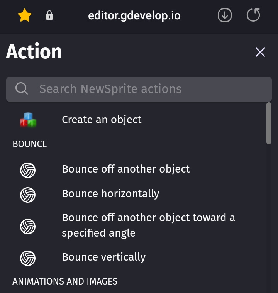Click the actions list scrollbar thumb
This screenshot has height=293, width=278.
269,124
